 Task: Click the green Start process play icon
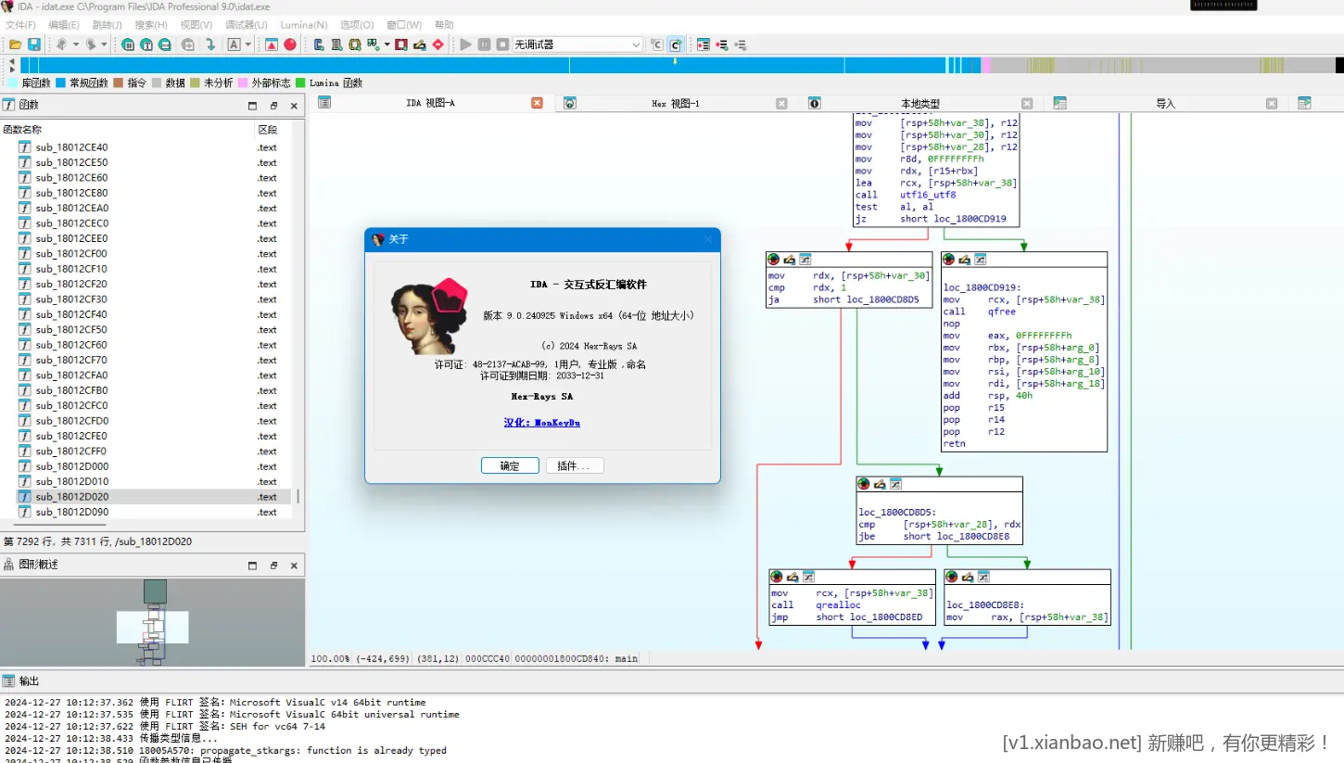pyautogui.click(x=466, y=45)
